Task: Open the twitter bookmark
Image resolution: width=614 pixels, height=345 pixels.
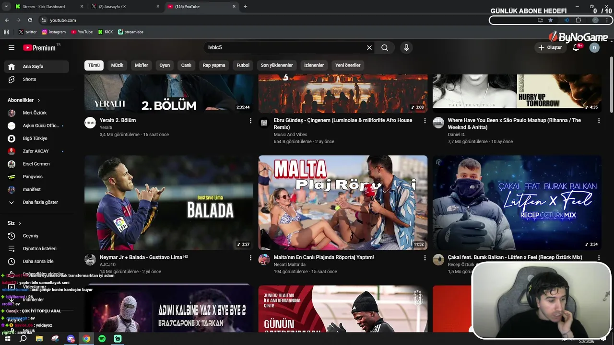Action: [28, 32]
